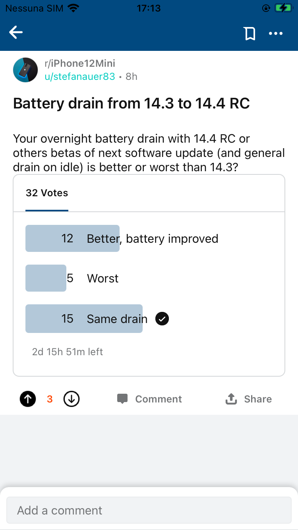Select the 32 Votes tab
The width and height of the screenshot is (298, 530).
pos(47,193)
